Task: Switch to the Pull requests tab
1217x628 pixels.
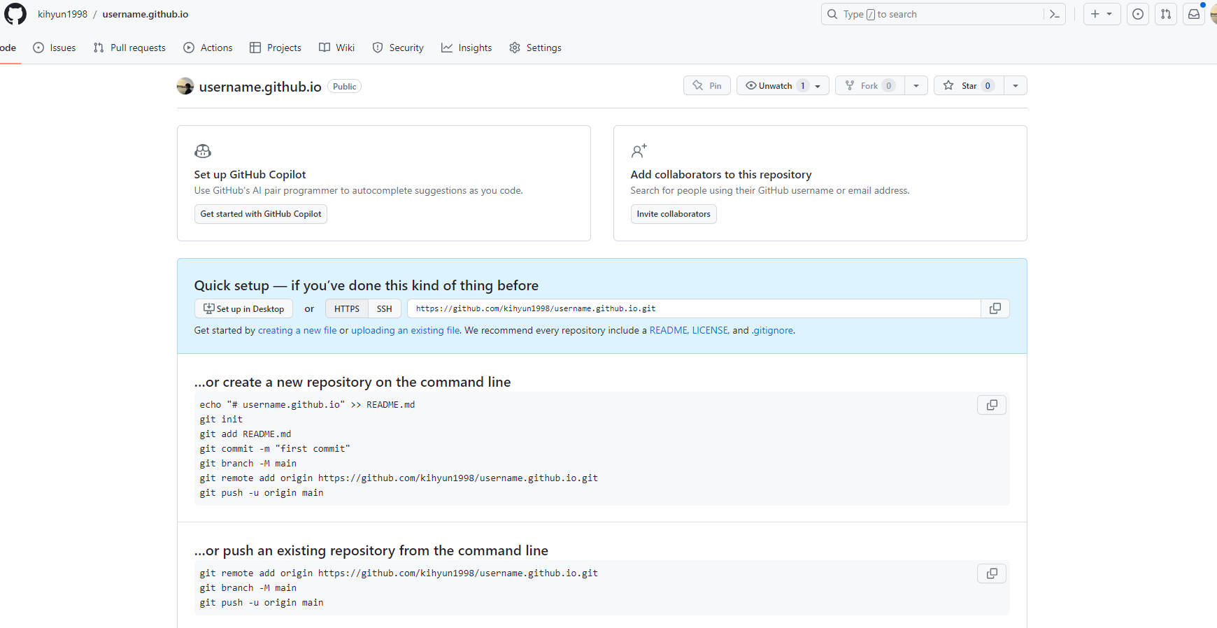Action: (x=129, y=48)
